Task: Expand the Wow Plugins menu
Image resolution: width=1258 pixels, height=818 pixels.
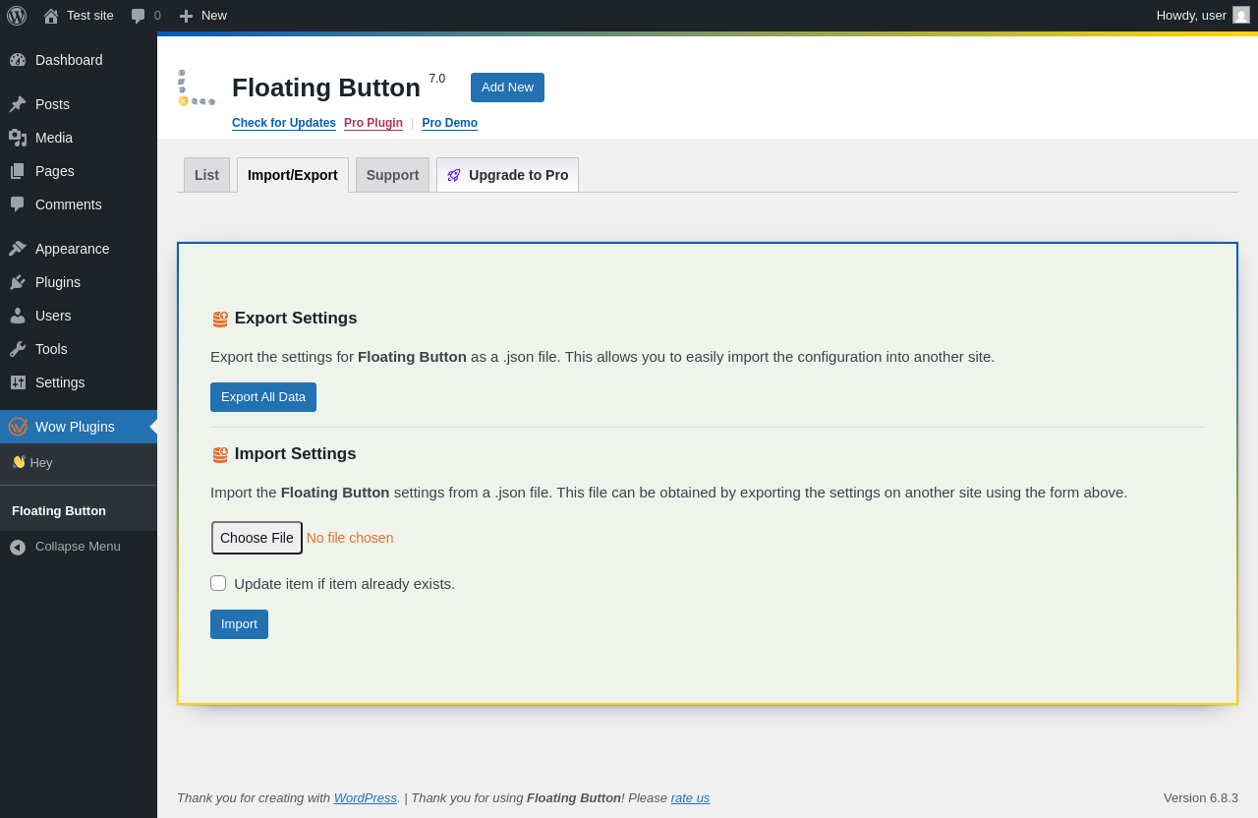Action: tap(75, 427)
